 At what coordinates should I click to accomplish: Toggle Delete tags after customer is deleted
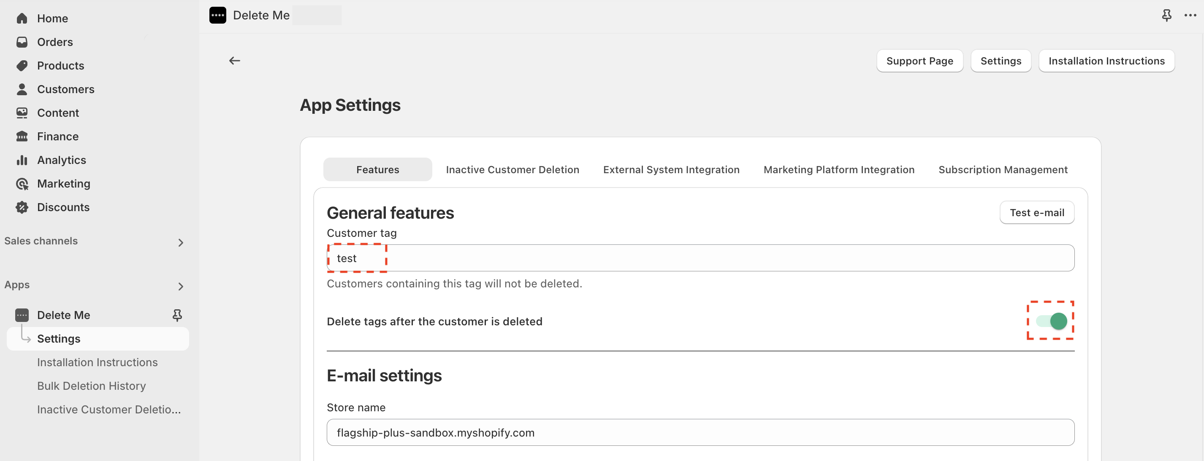[x=1051, y=321]
